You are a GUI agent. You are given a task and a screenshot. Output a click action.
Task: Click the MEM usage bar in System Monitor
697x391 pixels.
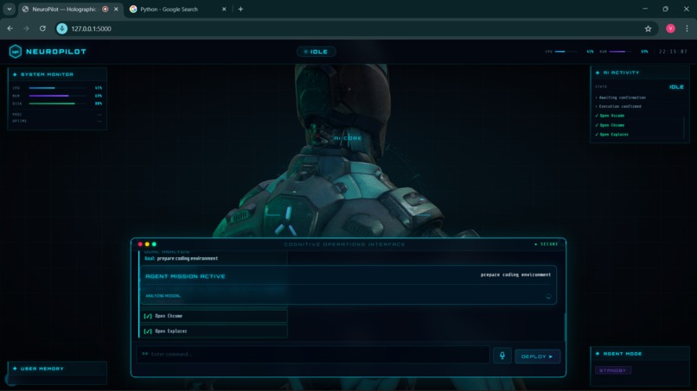[x=58, y=96]
